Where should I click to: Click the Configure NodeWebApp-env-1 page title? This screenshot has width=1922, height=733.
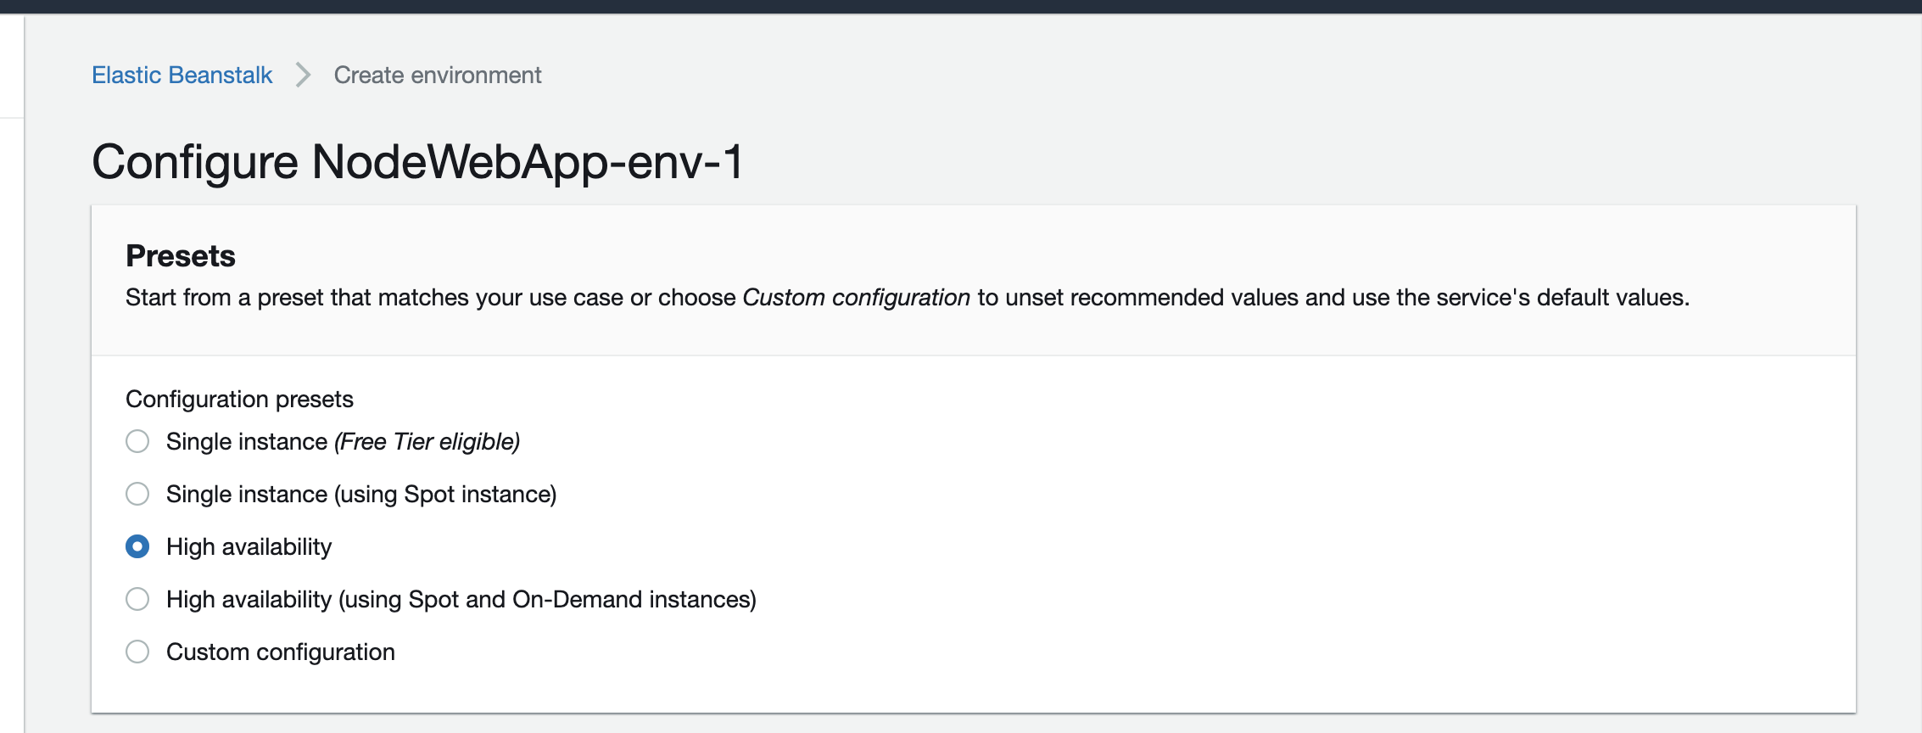(x=417, y=162)
